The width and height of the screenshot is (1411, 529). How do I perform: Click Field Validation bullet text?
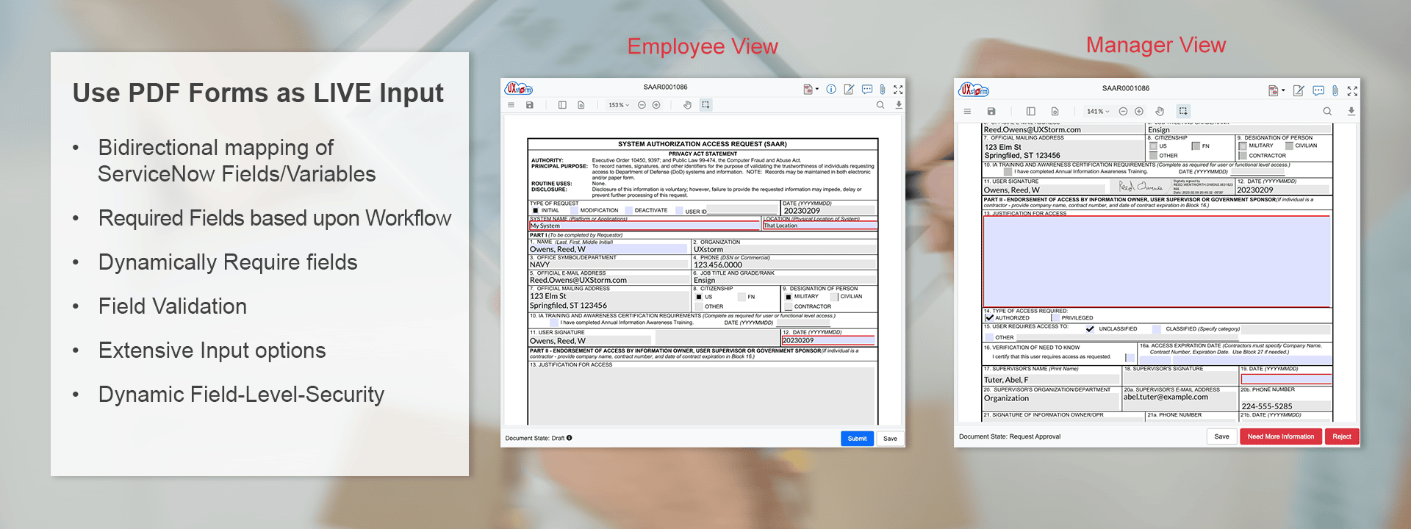pos(173,306)
